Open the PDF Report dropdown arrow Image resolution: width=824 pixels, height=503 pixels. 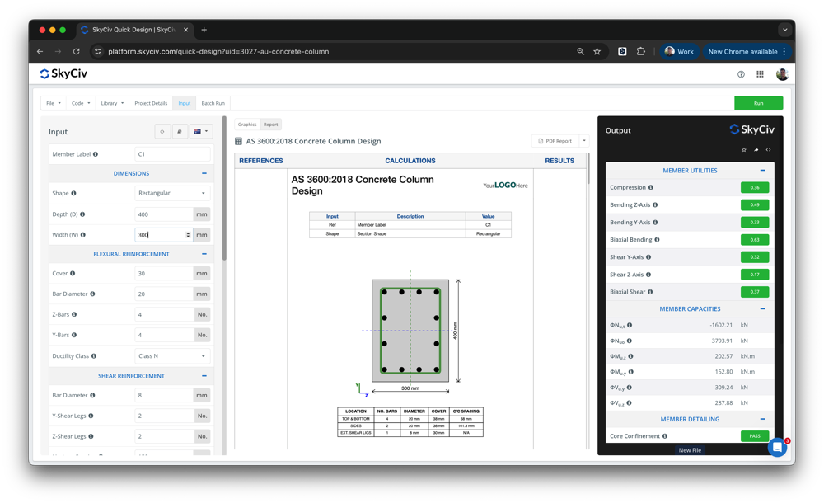pos(584,141)
